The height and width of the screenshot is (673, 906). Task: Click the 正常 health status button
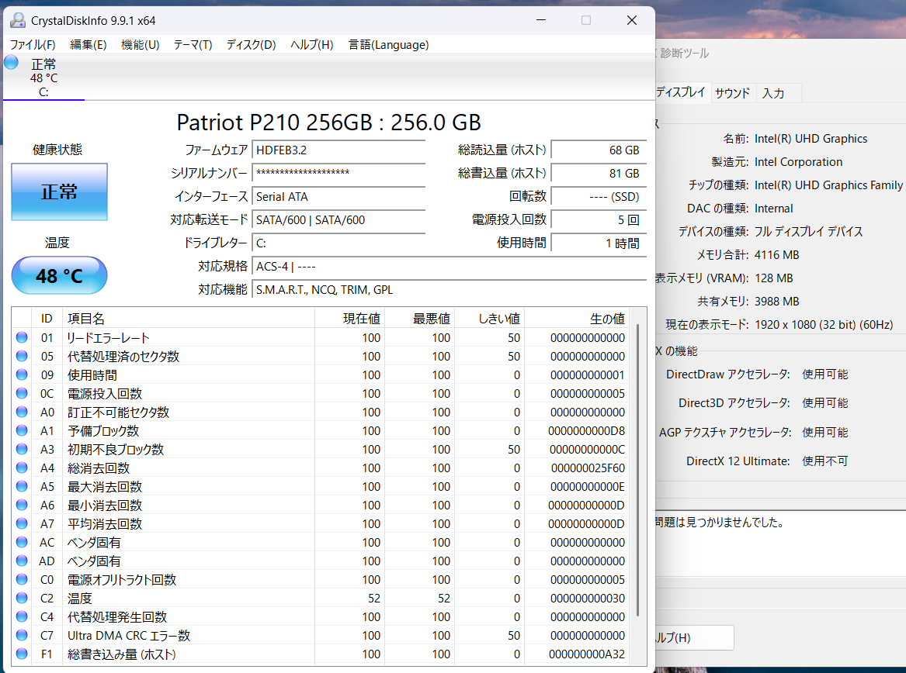[x=60, y=192]
